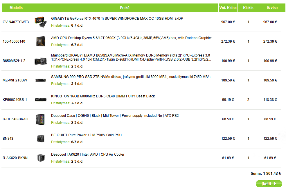The width and height of the screenshot is (286, 189).
Task: Open the Mainboard GIGABYTE AMD B650 product description
Action: pos(131,57)
